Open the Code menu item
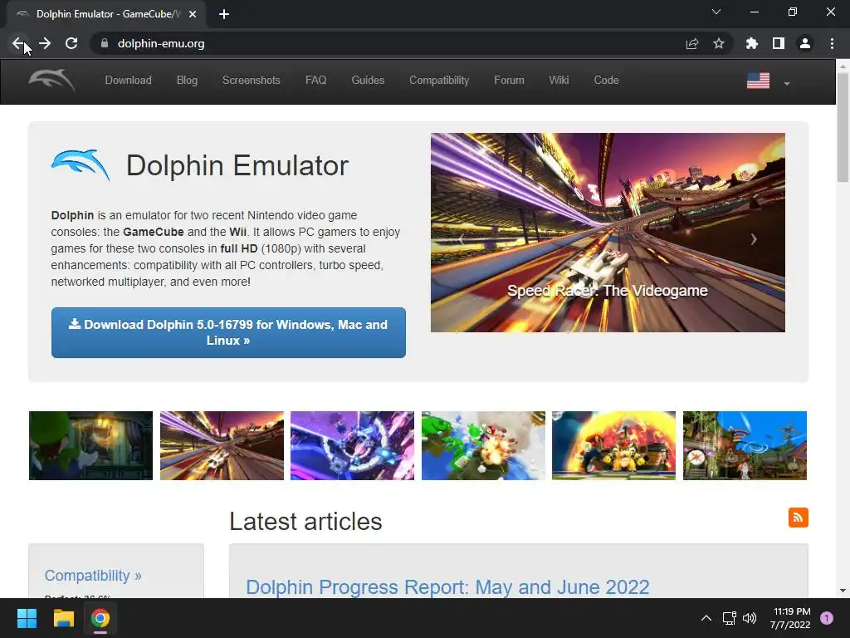 pyautogui.click(x=606, y=81)
